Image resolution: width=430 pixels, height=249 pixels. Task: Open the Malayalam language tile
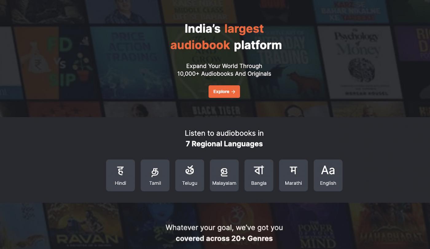pos(224,175)
